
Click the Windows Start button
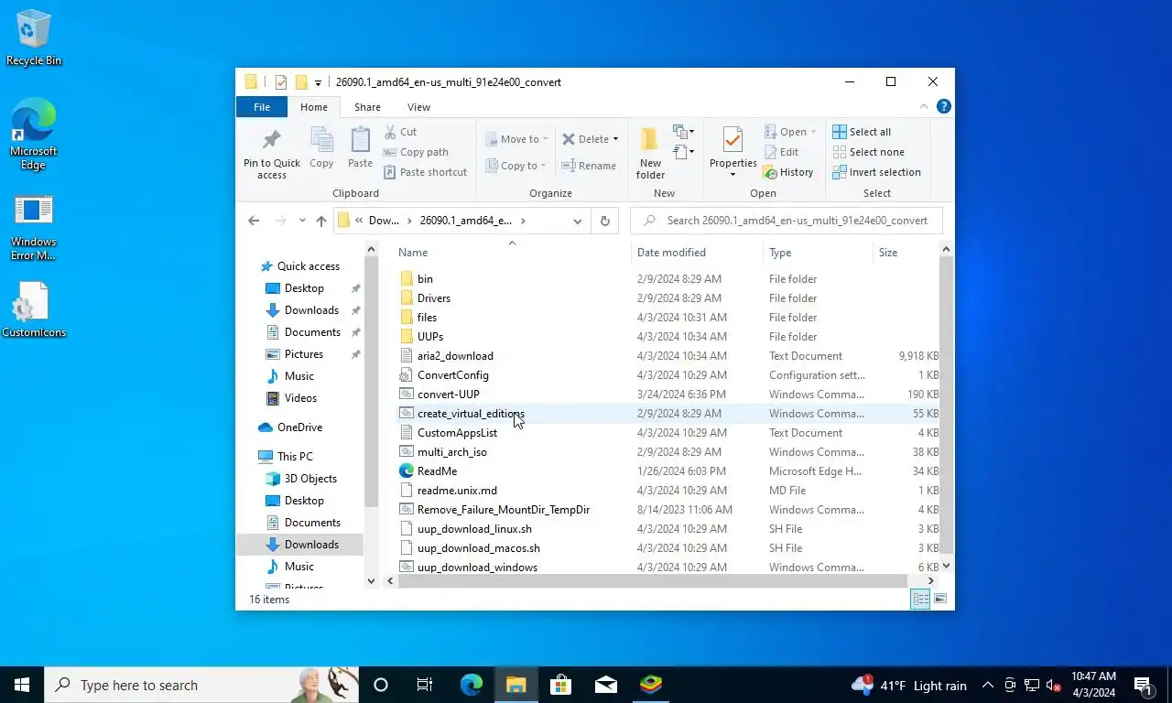click(22, 685)
